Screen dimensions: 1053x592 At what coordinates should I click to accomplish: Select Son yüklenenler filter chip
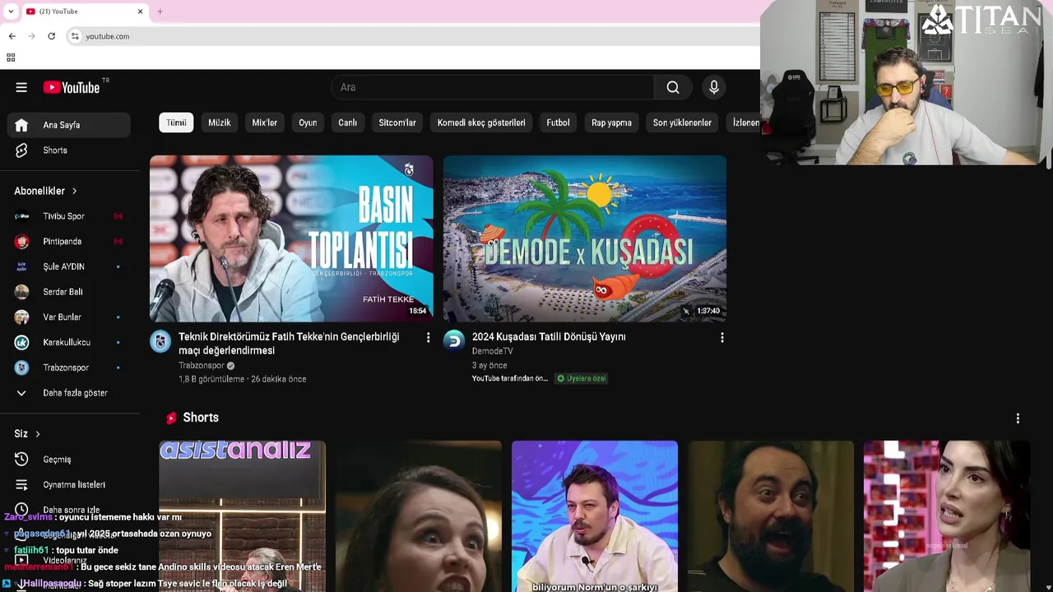[682, 123]
